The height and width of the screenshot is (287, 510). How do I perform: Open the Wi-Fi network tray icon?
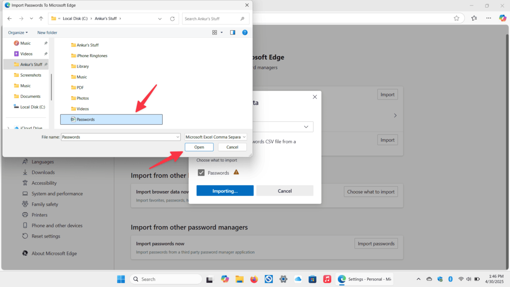(461, 279)
